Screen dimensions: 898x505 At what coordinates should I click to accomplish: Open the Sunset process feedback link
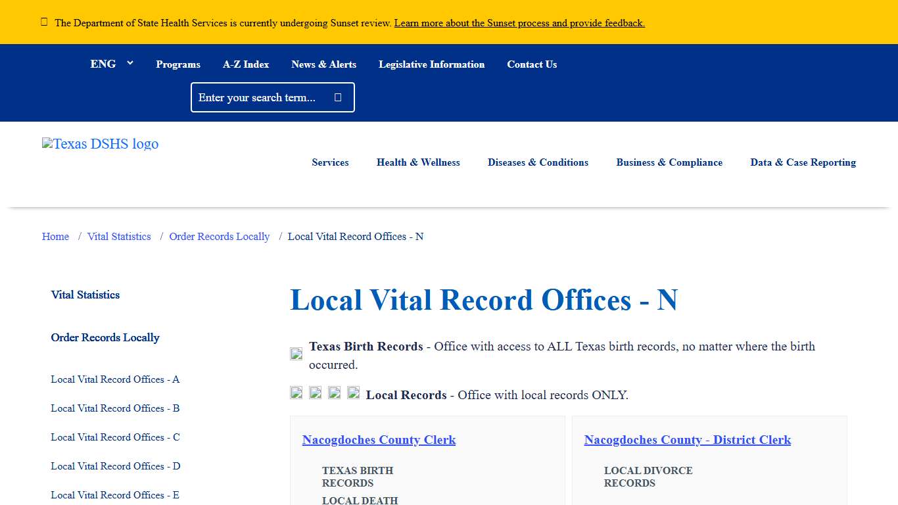click(x=519, y=22)
